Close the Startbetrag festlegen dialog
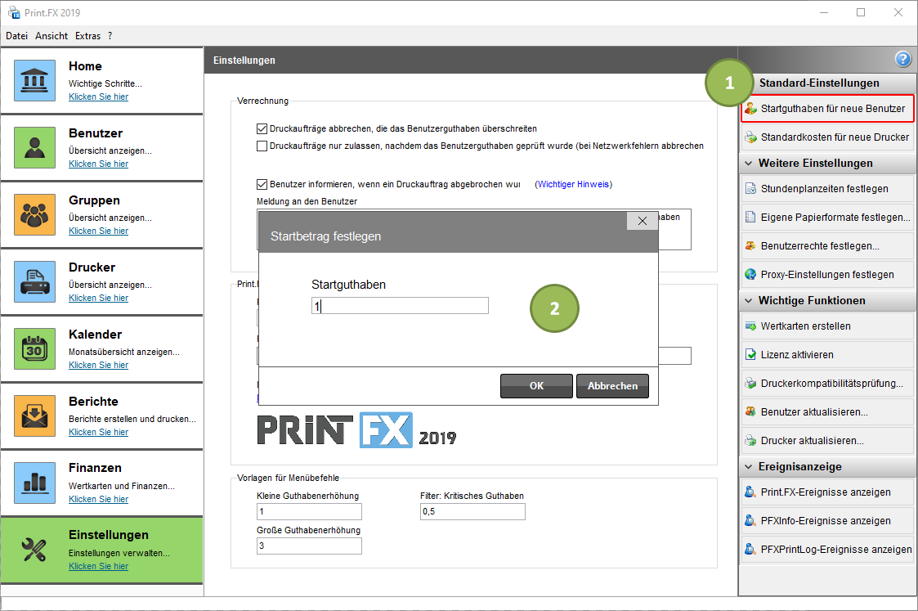This screenshot has height=611, width=918. click(x=643, y=221)
